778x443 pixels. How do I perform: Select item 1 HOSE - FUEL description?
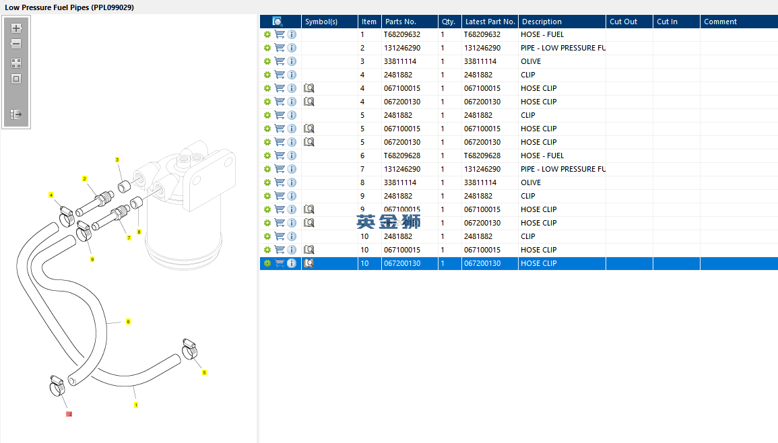[542, 34]
